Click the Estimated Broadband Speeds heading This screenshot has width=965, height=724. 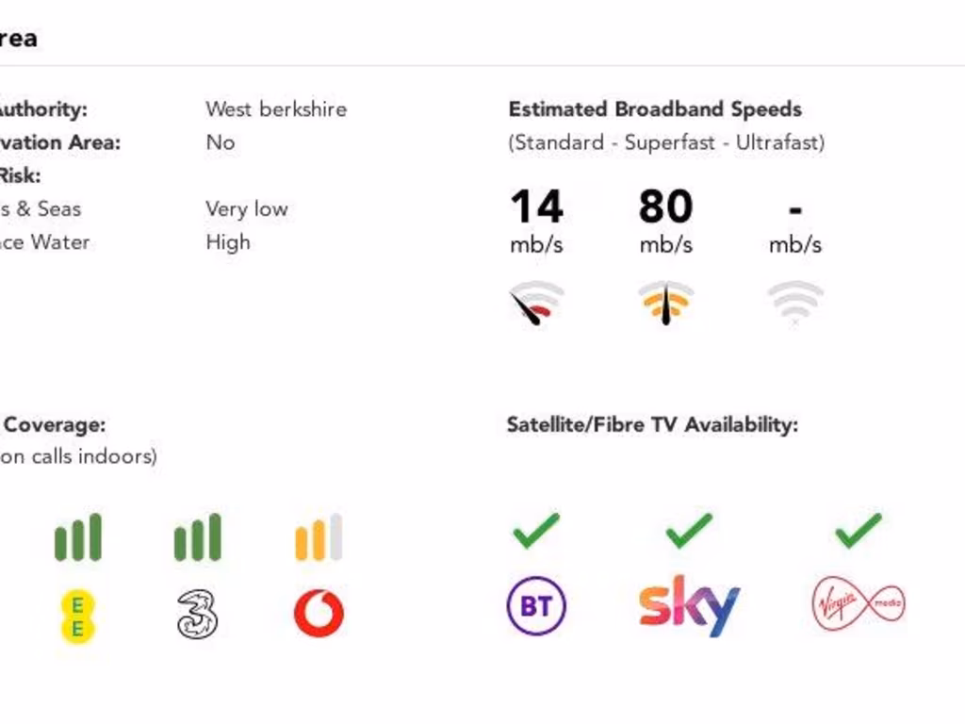[x=655, y=109]
